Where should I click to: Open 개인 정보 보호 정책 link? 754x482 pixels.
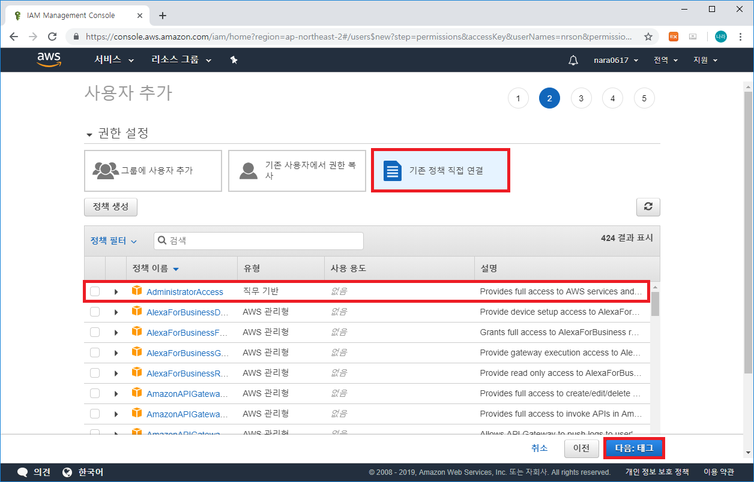pyautogui.click(x=657, y=472)
